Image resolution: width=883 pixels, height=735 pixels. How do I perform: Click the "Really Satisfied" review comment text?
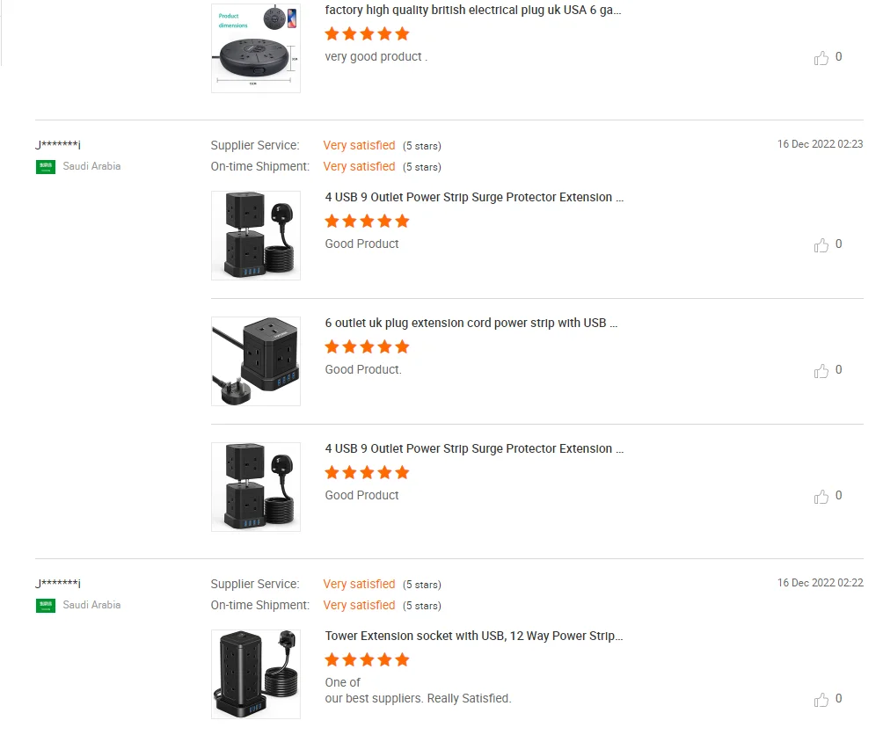click(x=418, y=698)
